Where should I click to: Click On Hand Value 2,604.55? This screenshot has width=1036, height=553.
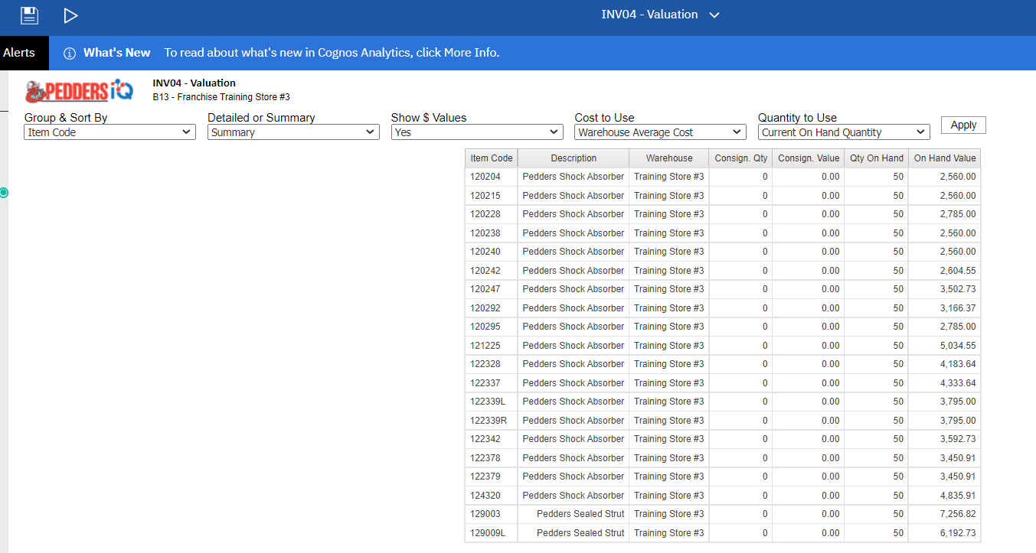pyautogui.click(x=945, y=271)
